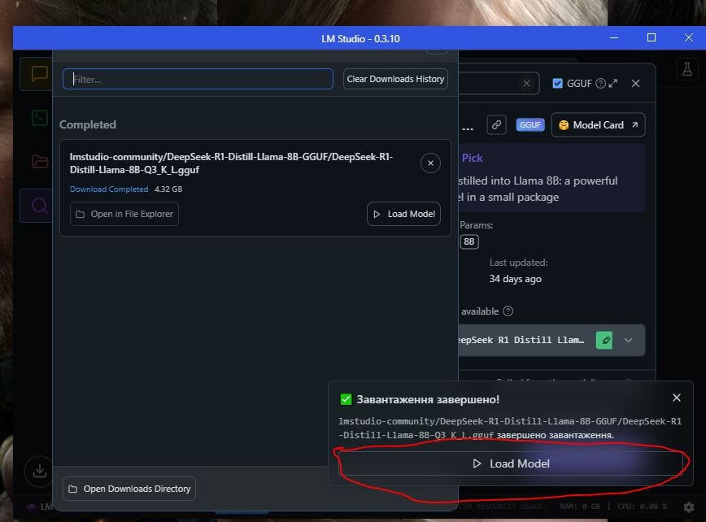Close the LM Studio window
The image size is (706, 522).
tap(688, 37)
